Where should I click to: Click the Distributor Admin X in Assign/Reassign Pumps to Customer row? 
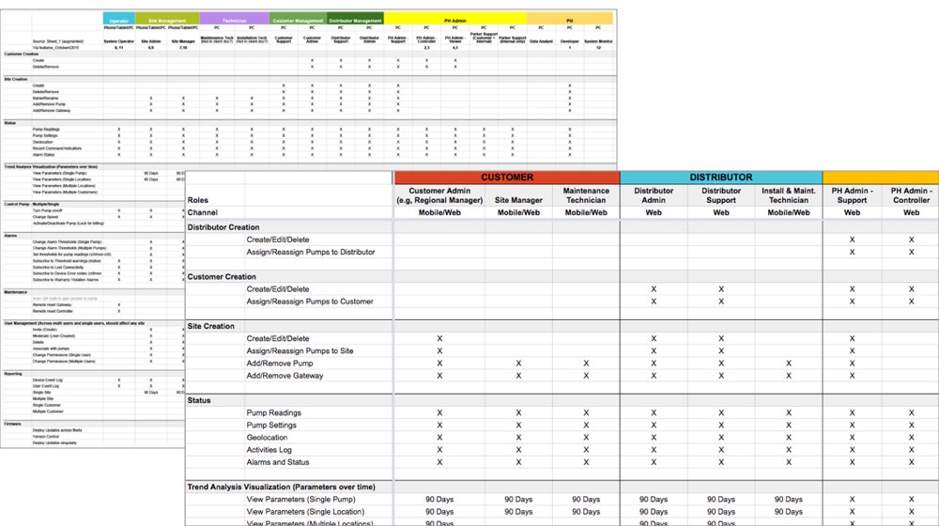point(654,302)
